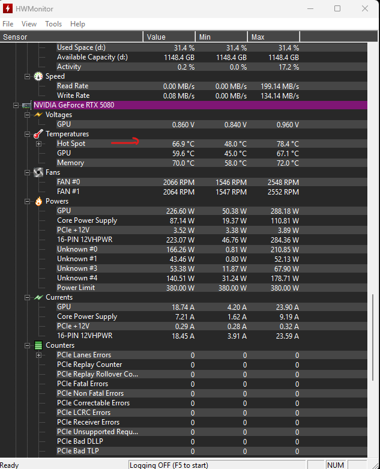Select the Used Space (d:) row

click(x=212, y=47)
